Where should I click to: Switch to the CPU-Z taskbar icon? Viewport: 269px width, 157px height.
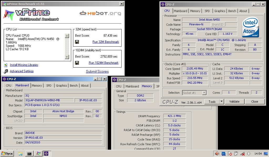(46, 154)
